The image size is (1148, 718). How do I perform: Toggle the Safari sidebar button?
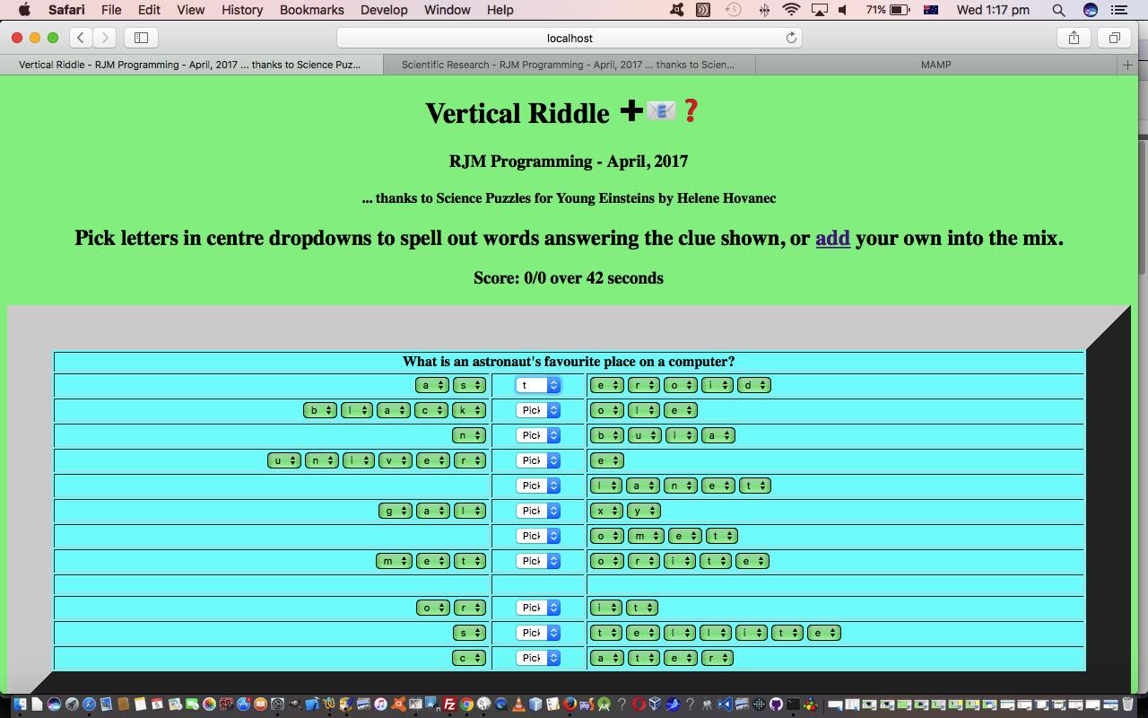click(141, 38)
